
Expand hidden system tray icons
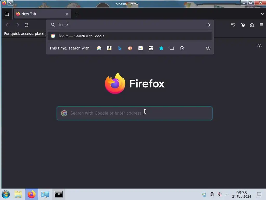[x=227, y=194]
